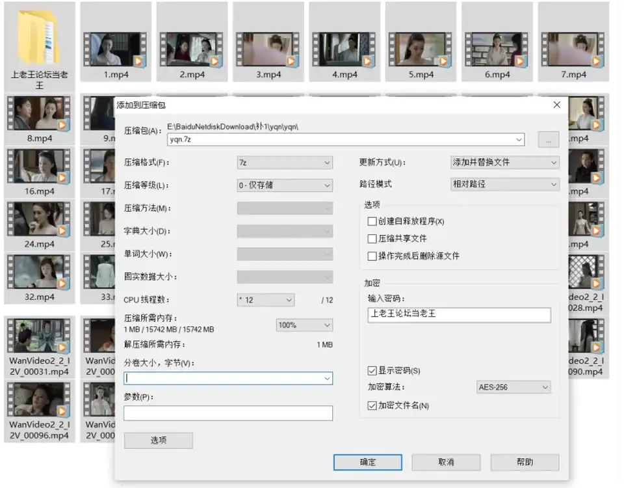Select the WanVideo2_2_I2V_00031.mp4 file icon
Screen dimensions: 624x488
tap(39, 336)
